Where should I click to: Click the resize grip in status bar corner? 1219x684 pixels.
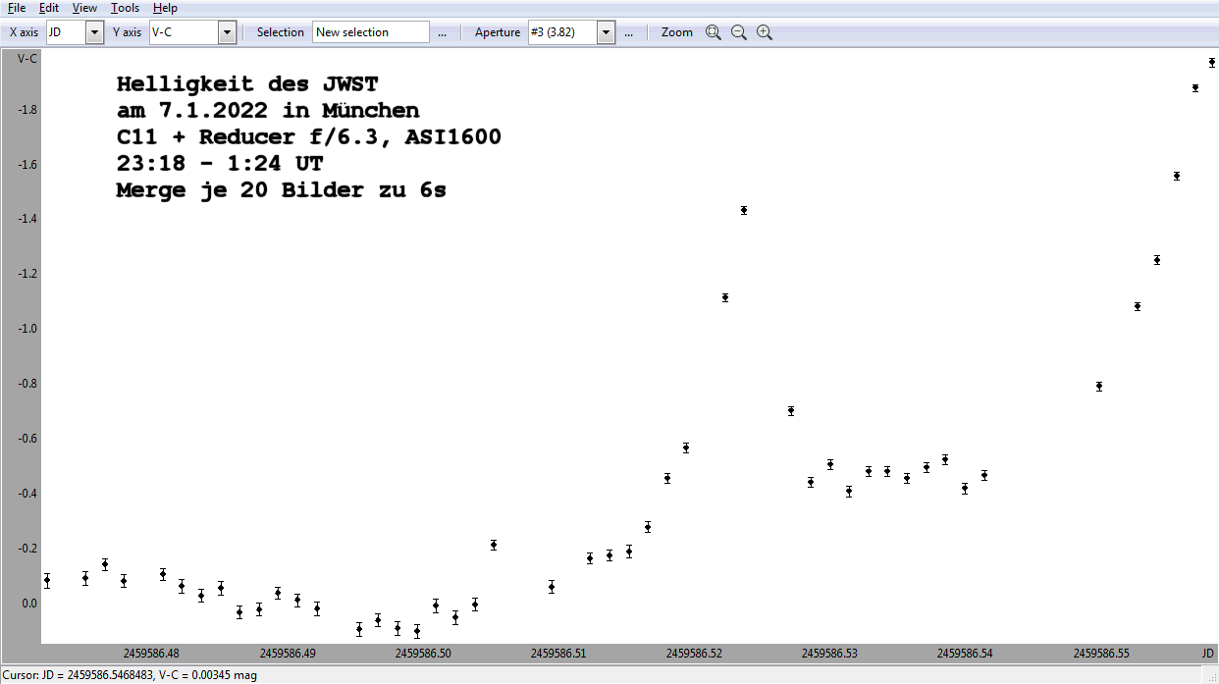[x=1211, y=677]
